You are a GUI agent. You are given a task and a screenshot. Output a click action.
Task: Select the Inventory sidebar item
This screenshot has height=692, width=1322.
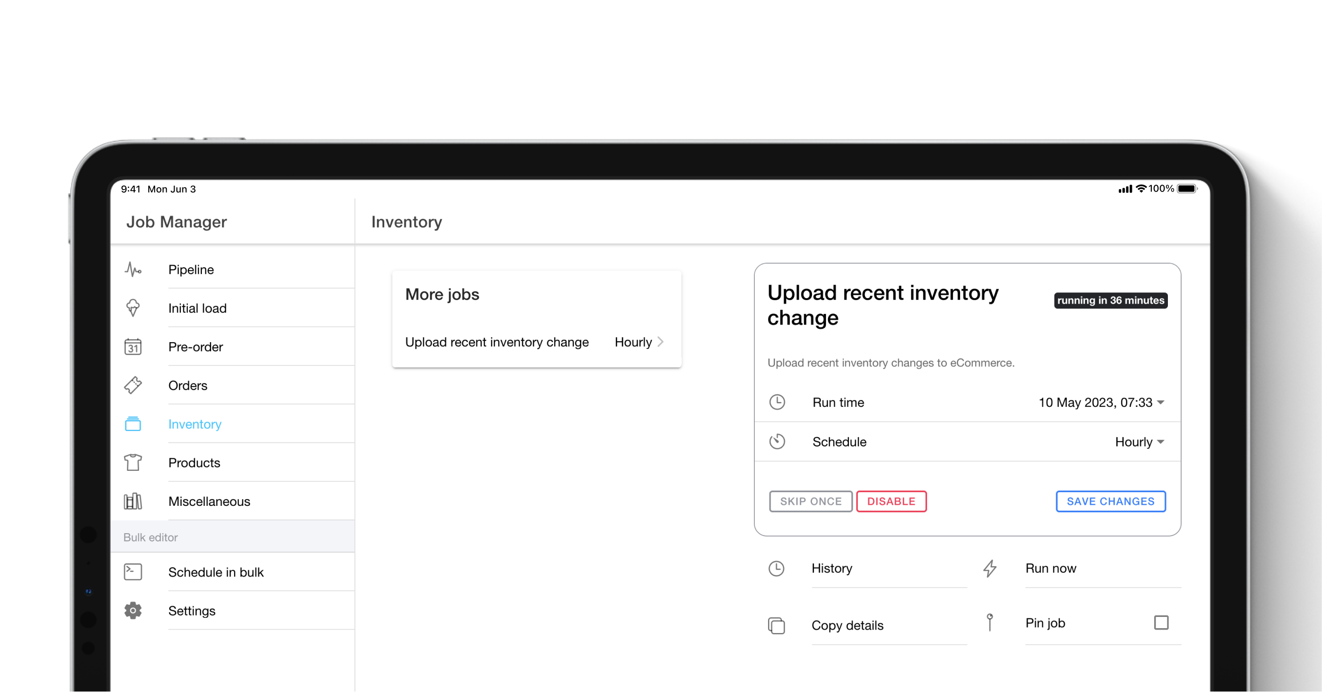[x=233, y=423]
